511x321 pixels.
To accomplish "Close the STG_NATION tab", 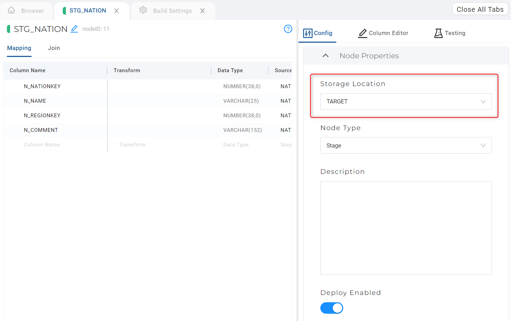I will (x=116, y=10).
